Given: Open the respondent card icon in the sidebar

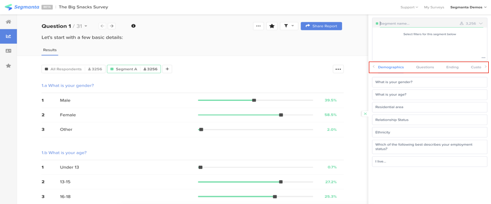Looking at the screenshot, I should 8,51.
